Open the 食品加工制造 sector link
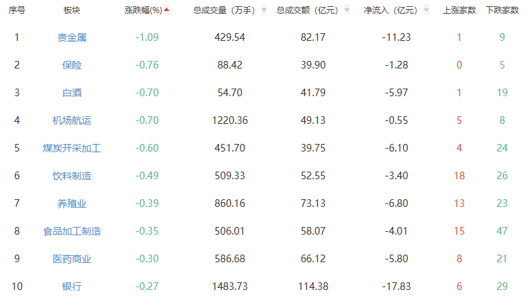526x301 pixels. 72,231
